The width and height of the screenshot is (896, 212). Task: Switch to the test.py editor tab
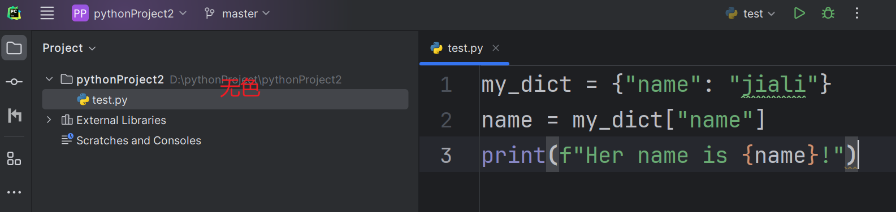click(x=465, y=48)
